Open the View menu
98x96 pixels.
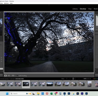2,3
